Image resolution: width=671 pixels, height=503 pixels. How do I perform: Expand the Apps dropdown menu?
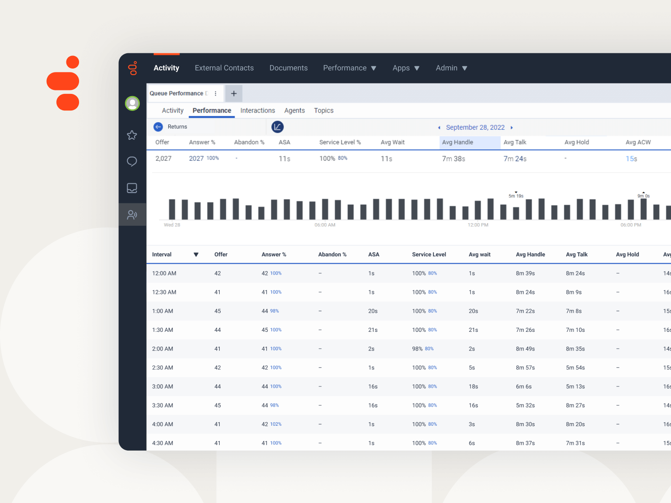click(x=406, y=68)
